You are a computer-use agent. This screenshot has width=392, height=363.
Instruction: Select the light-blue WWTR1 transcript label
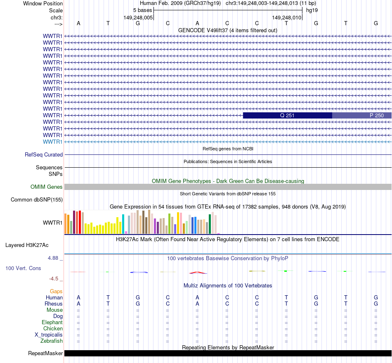[x=52, y=142]
